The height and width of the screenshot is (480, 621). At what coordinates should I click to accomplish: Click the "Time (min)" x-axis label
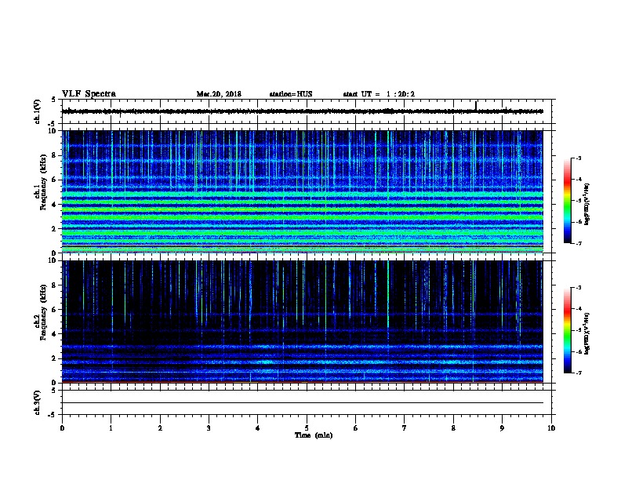point(314,435)
